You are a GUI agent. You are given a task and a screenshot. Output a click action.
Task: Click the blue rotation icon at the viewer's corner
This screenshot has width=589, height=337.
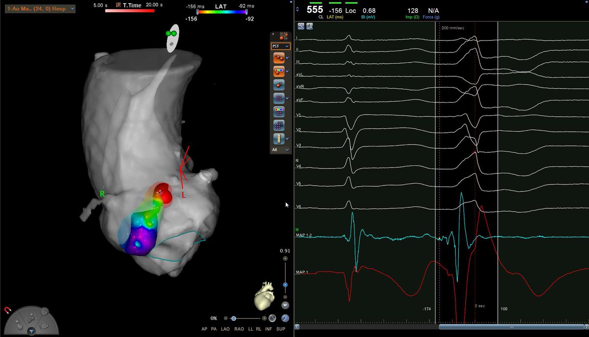[285, 318]
